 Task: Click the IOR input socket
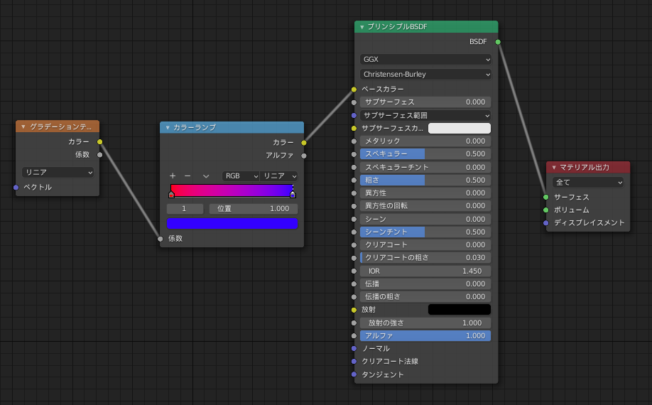click(x=354, y=271)
